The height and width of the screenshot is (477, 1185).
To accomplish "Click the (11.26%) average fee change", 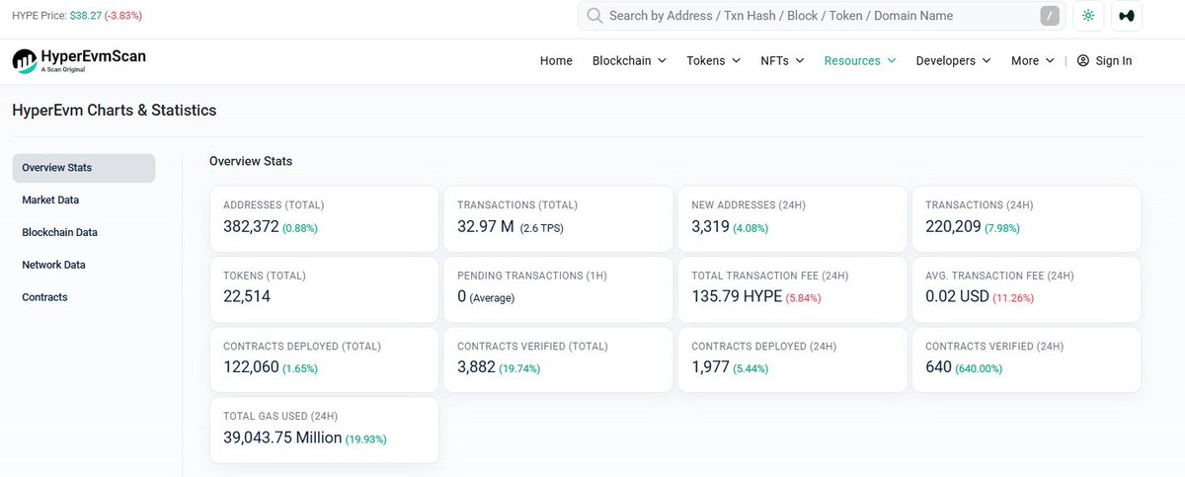I will point(1013,297).
